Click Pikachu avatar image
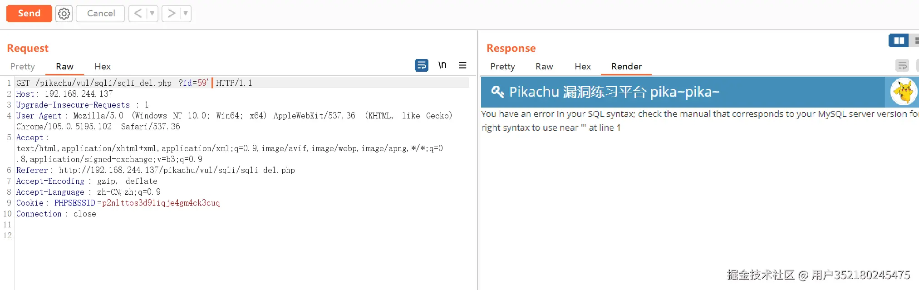This screenshot has width=919, height=290. pyautogui.click(x=904, y=91)
